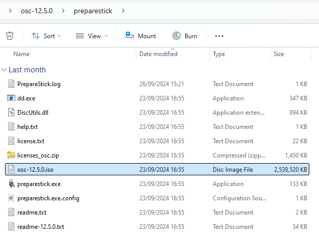Open the See more ellipsis menu
Screen dimensions: 319x238
[x=219, y=36]
